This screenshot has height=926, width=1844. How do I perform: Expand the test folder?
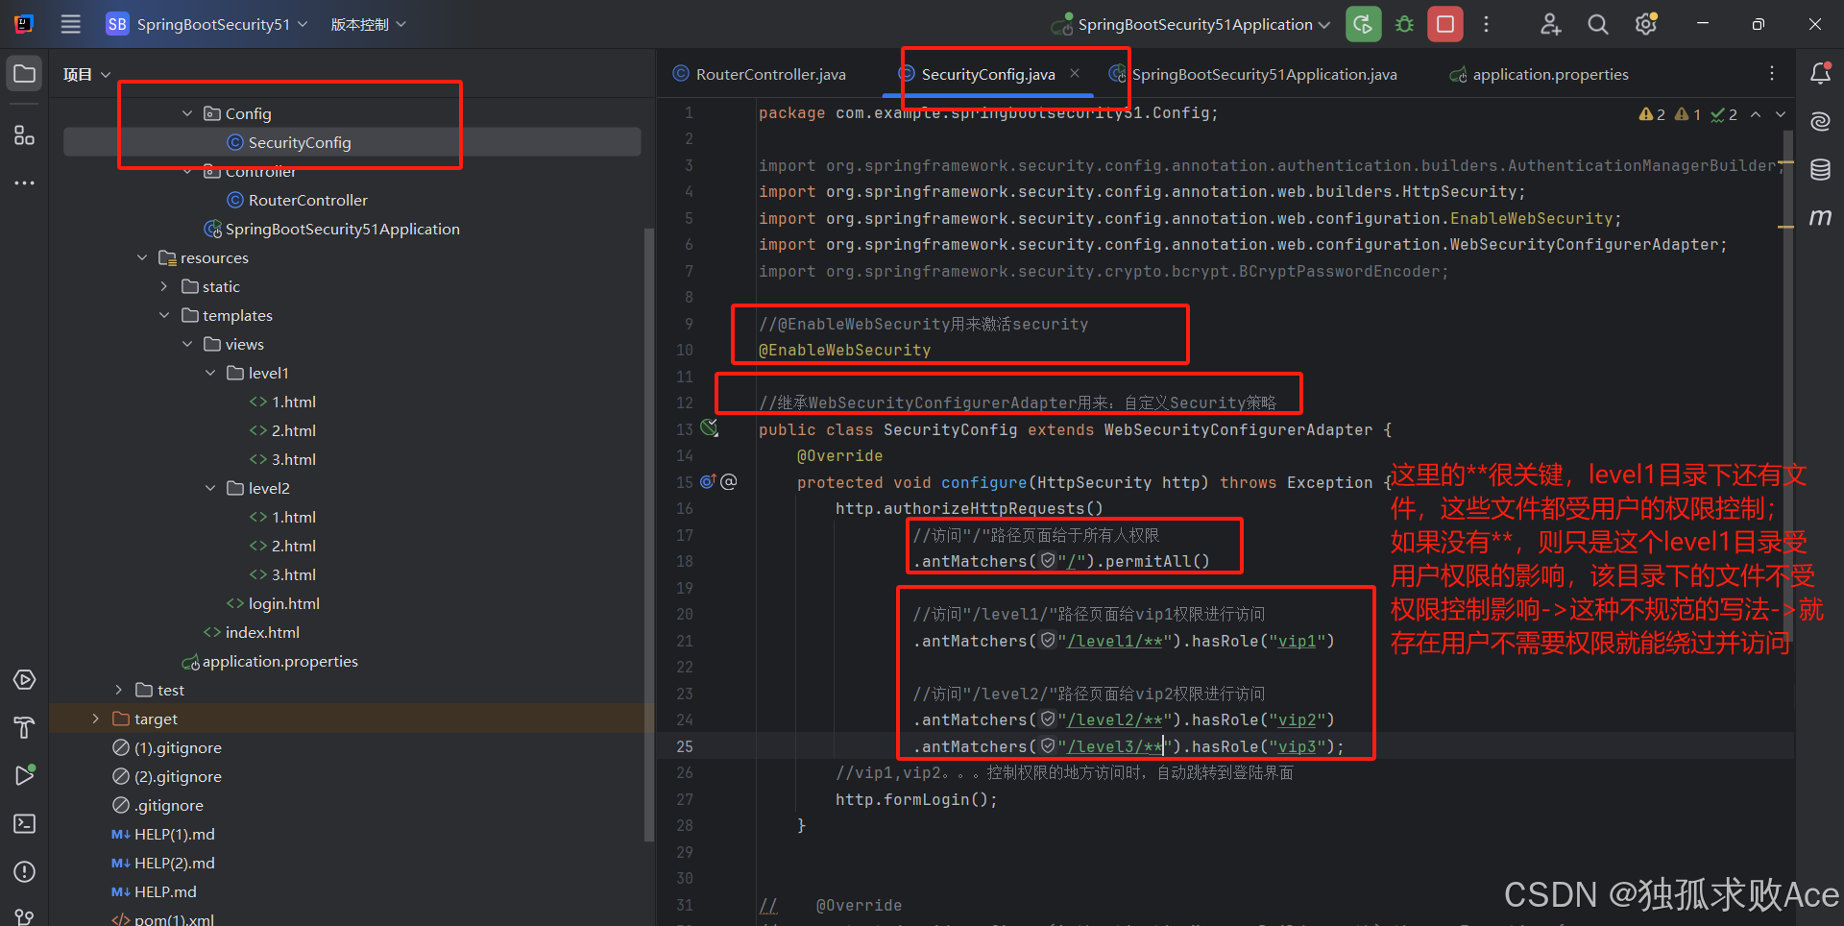pos(118,690)
